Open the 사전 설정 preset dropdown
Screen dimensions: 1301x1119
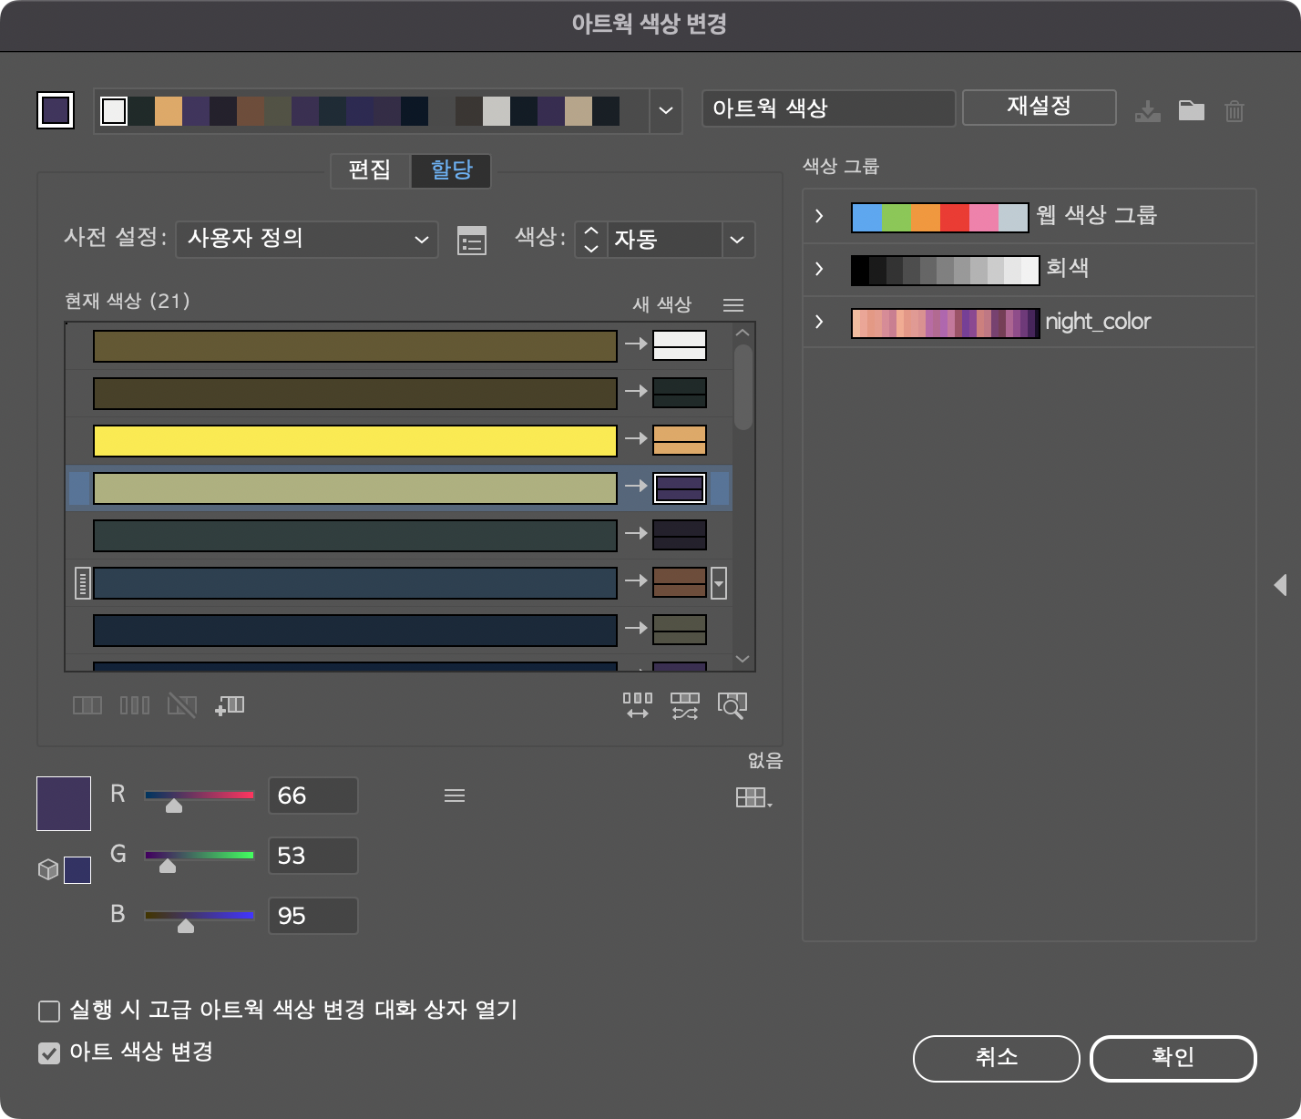(x=306, y=240)
